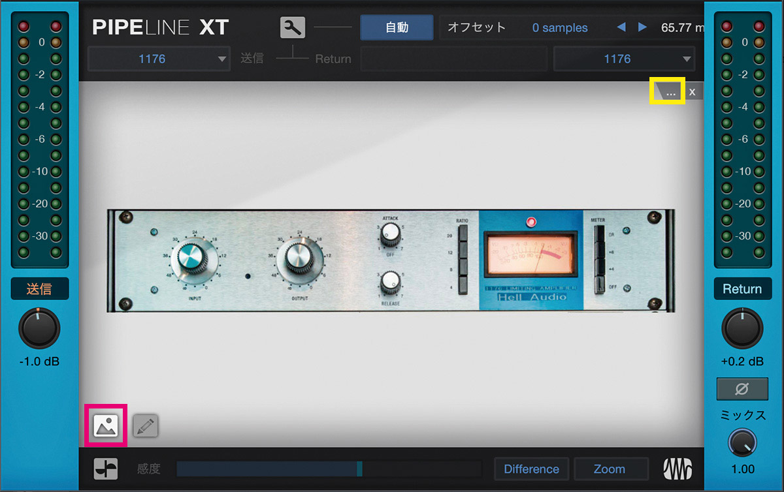Click the Return label button
Image resolution: width=784 pixels, height=492 pixels.
pos(742,288)
